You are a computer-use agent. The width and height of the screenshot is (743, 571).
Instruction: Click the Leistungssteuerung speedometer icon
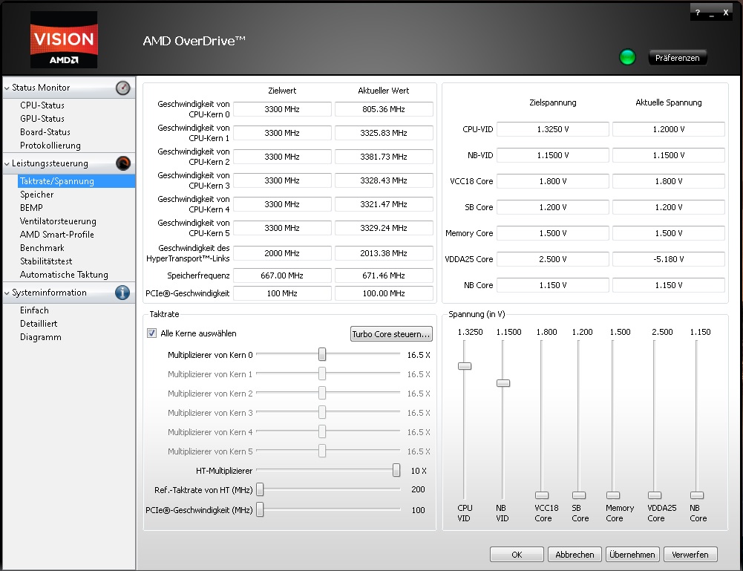[x=122, y=163]
